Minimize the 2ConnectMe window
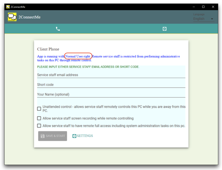This screenshot has width=222, height=170. 194,7
